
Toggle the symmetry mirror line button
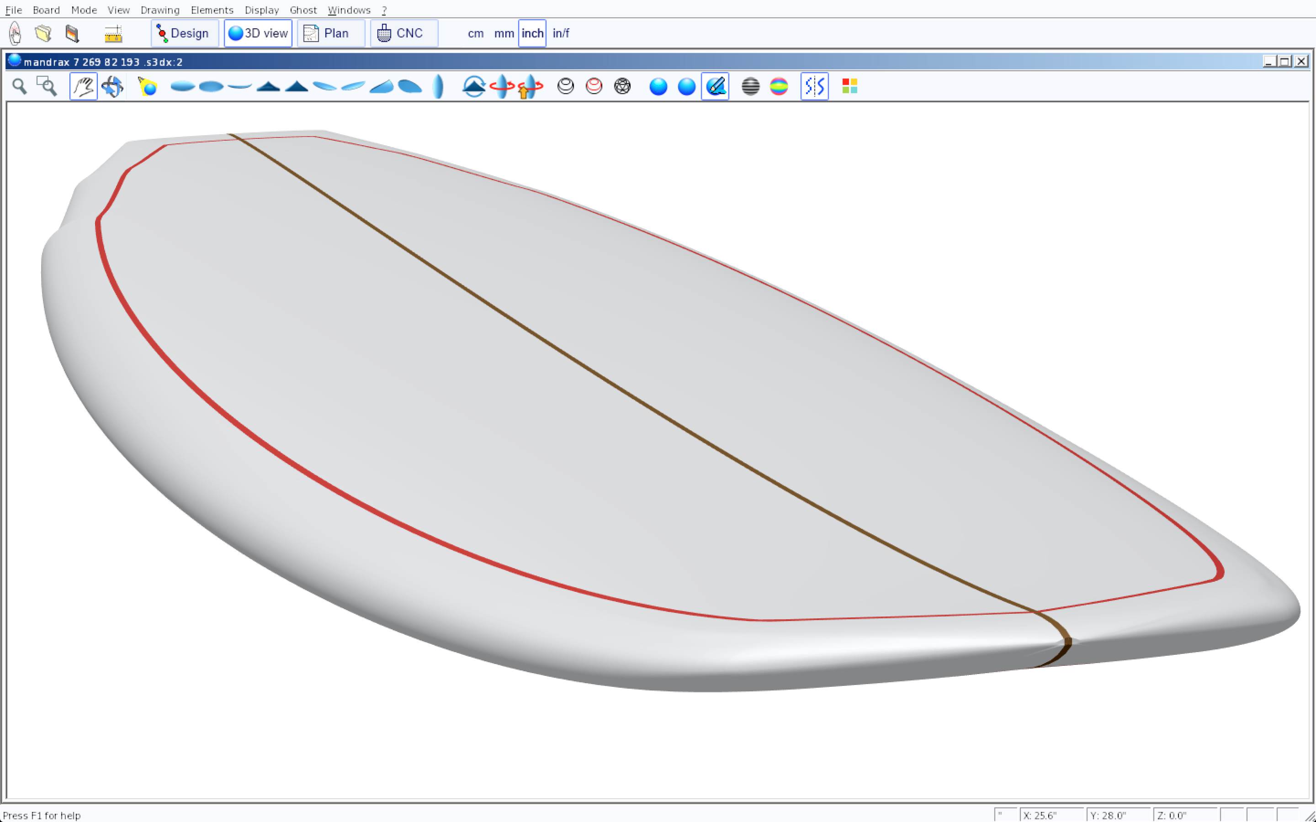[814, 86]
